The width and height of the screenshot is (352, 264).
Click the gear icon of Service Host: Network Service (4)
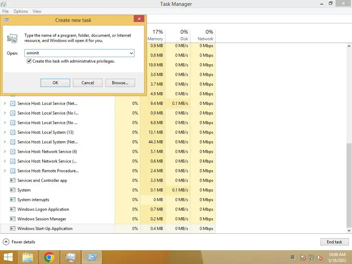(13, 152)
